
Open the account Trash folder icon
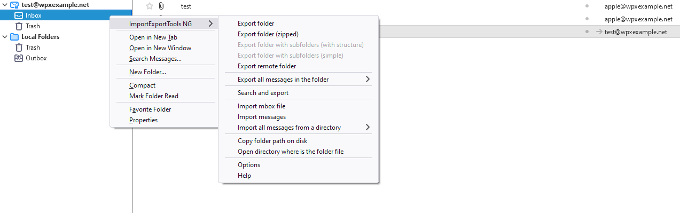coord(19,26)
